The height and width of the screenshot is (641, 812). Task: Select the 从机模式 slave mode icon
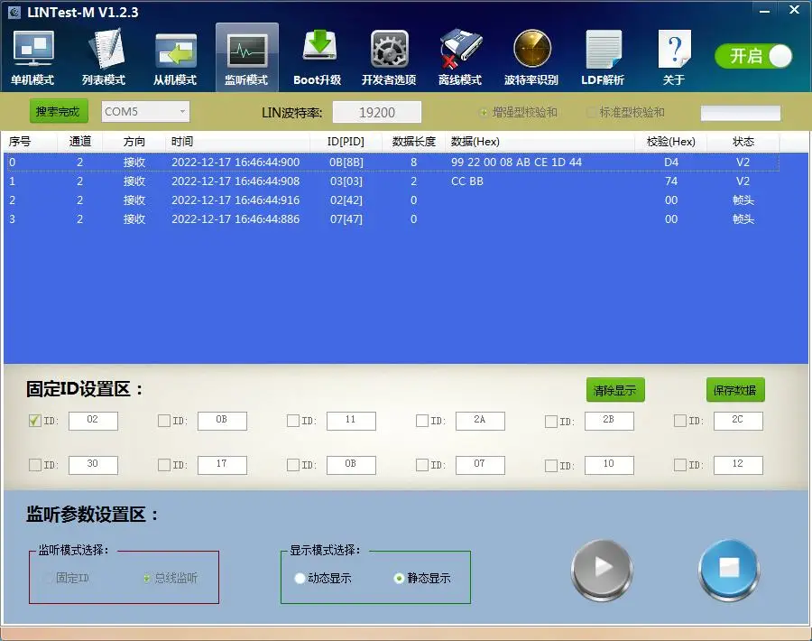175,57
